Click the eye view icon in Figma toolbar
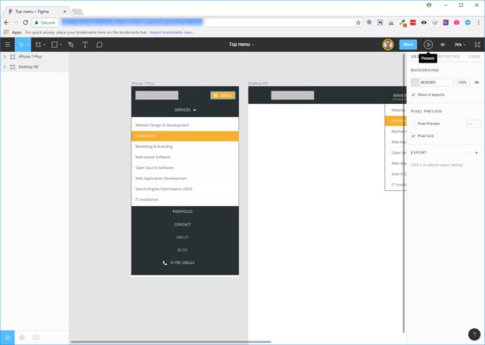The width and height of the screenshot is (485, 345). point(443,45)
